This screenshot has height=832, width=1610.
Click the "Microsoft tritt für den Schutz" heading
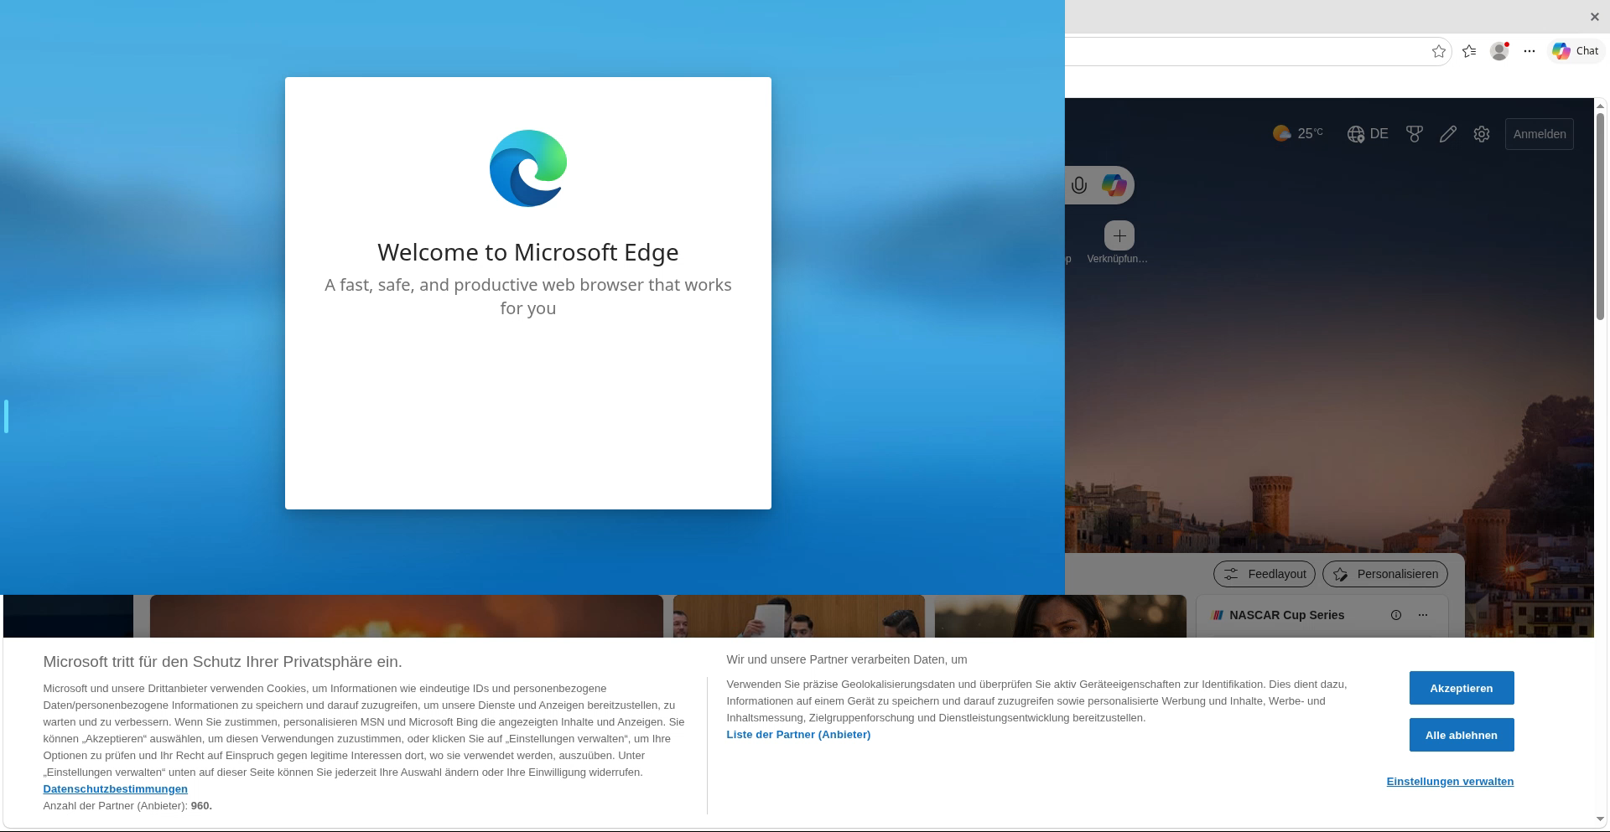[x=223, y=662]
